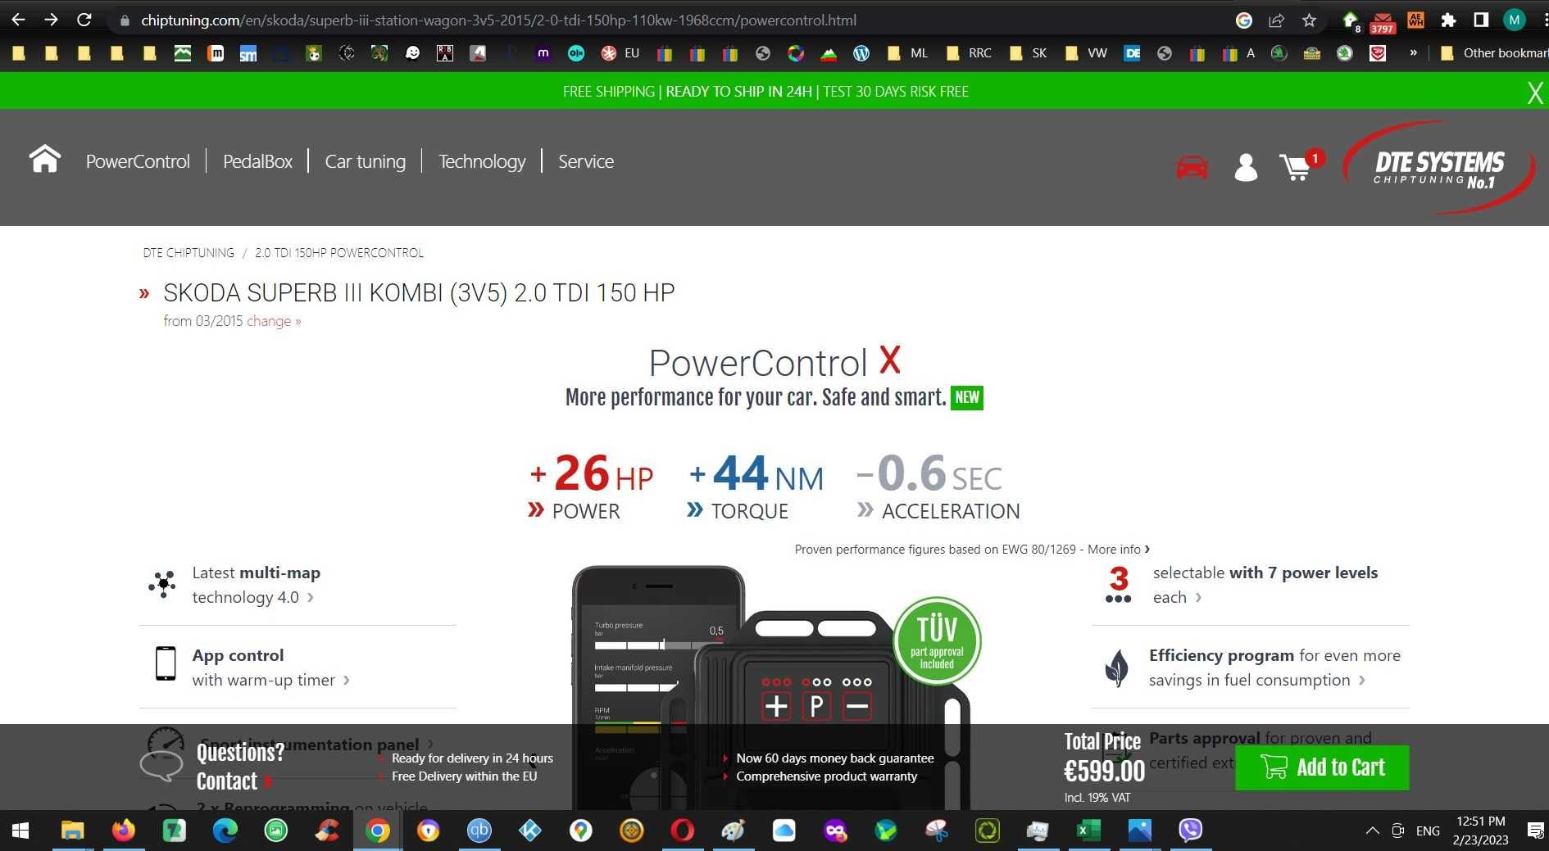Viewport: 1549px width, 851px height.
Task: Open File Explorer from taskbar
Action: 72,831
